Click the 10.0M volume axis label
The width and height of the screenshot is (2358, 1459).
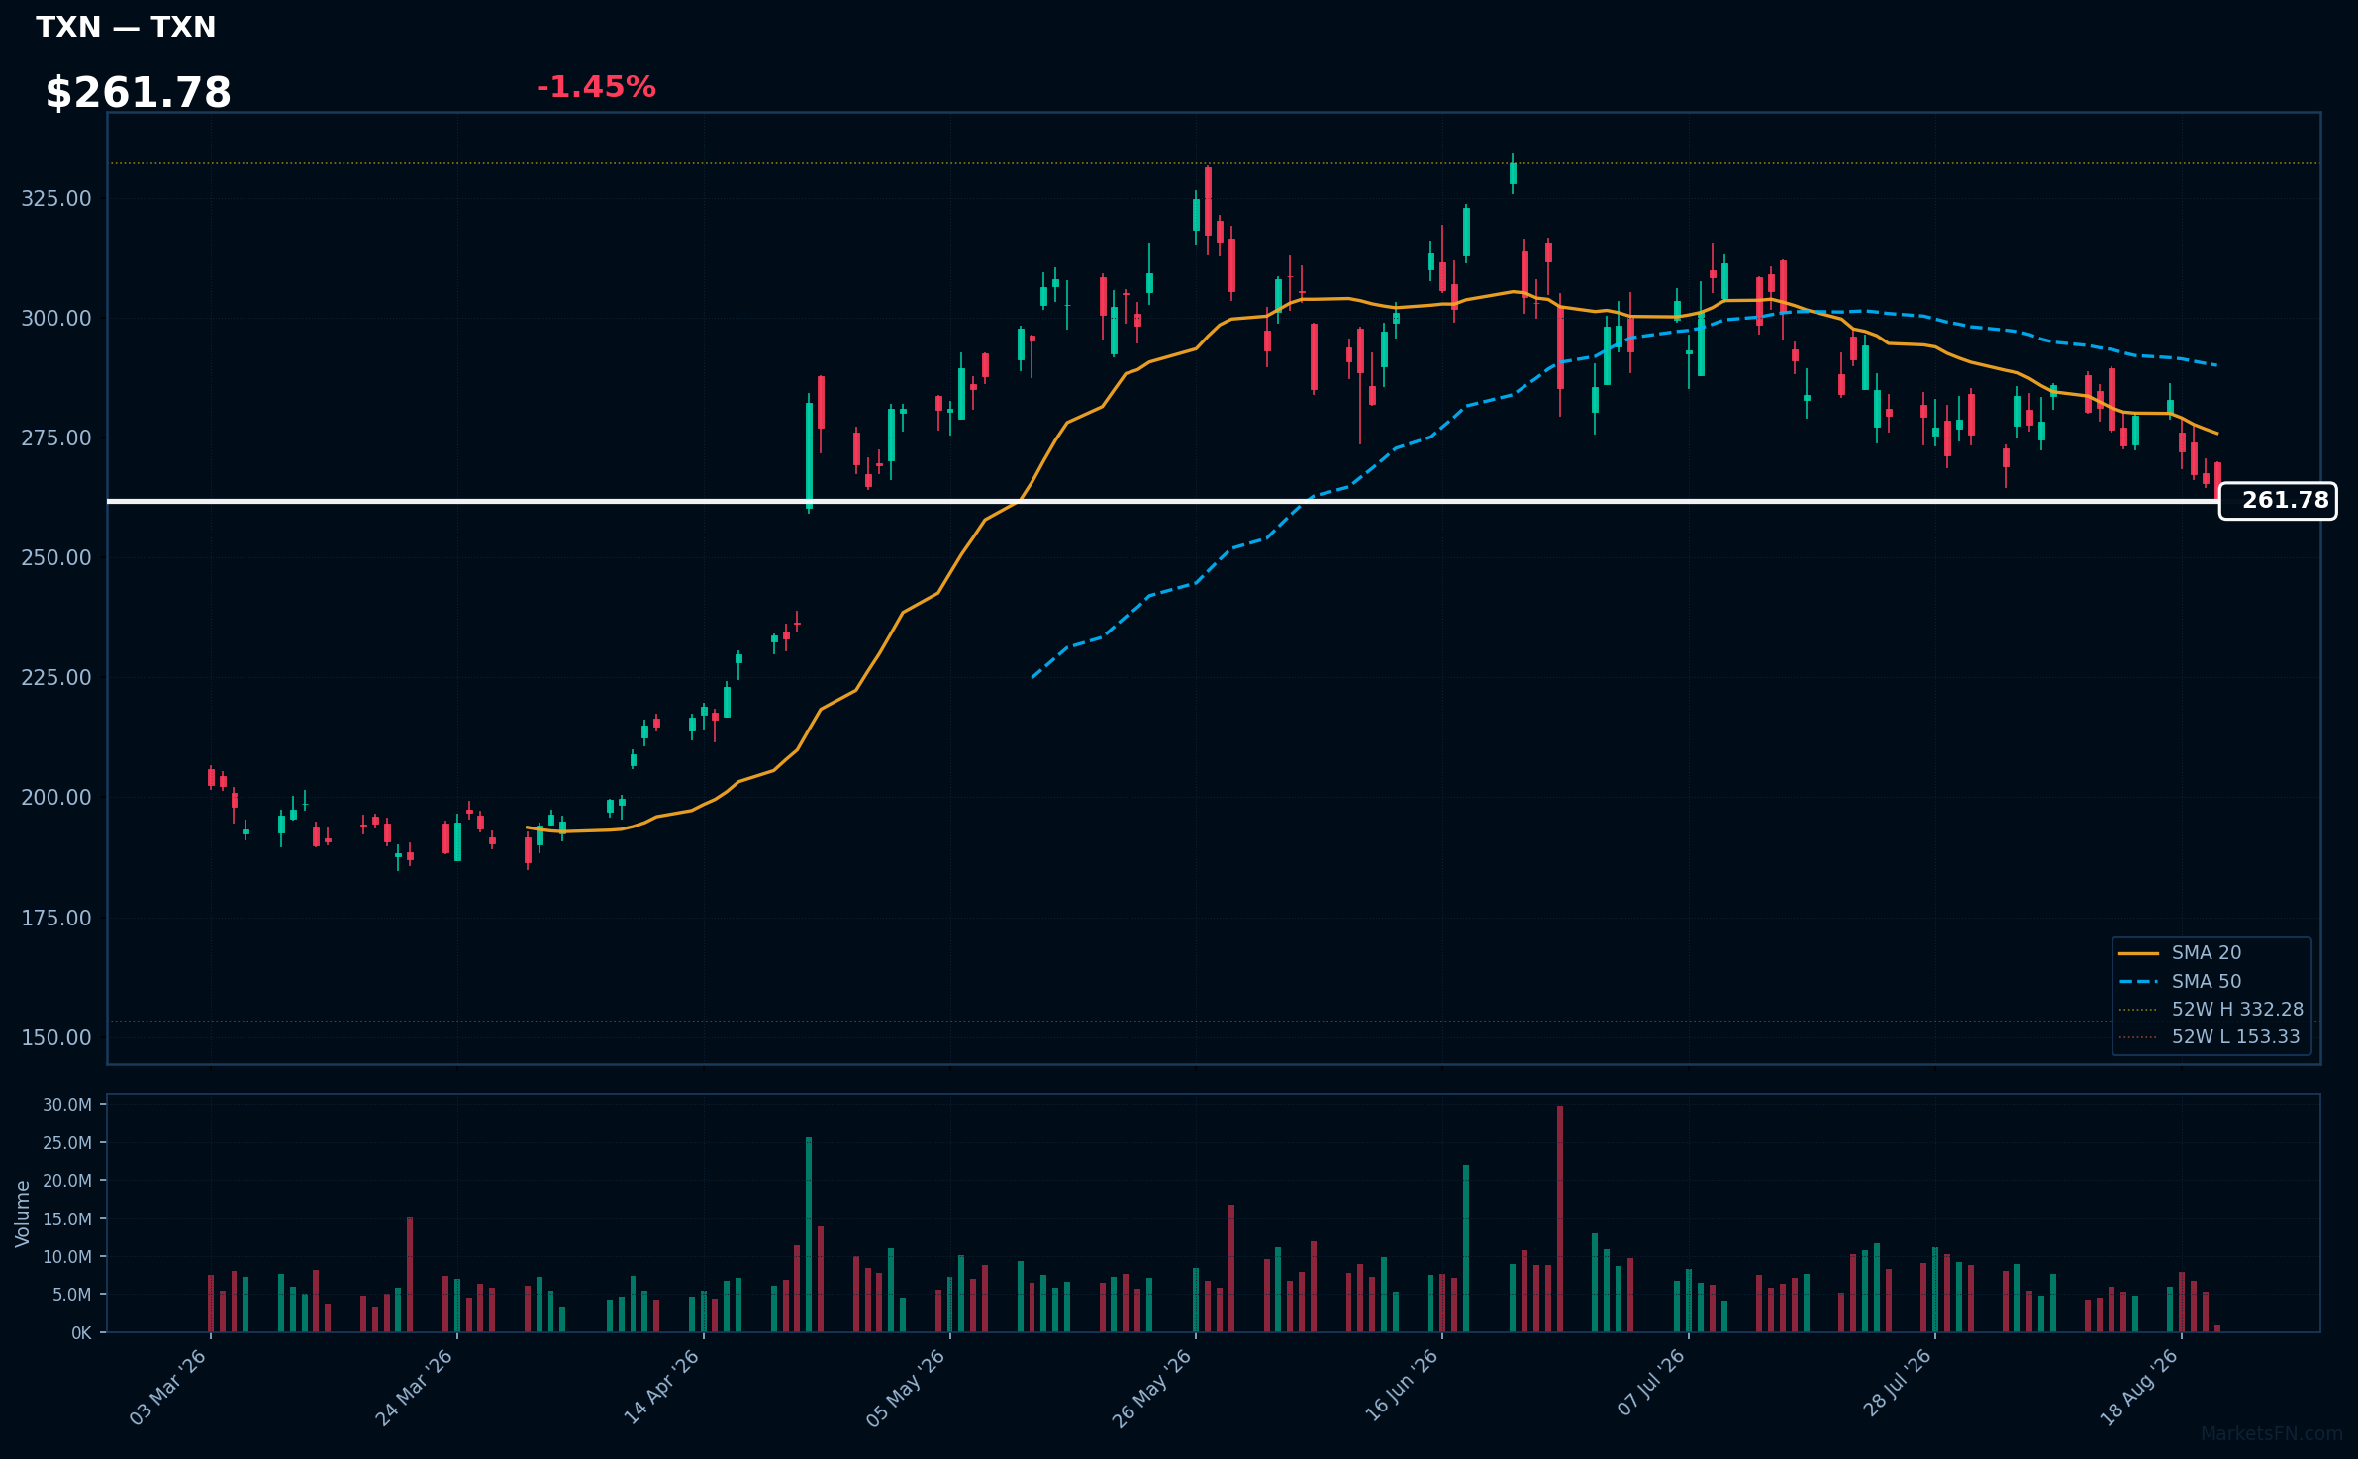click(67, 1258)
